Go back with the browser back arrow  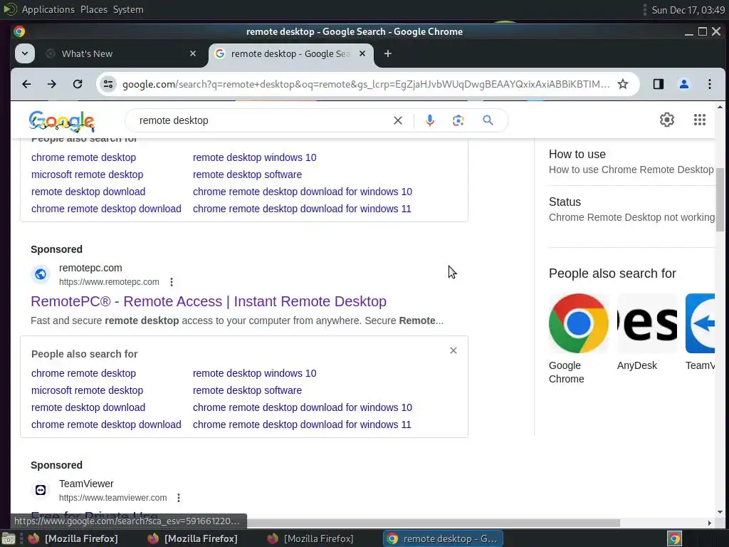26,84
